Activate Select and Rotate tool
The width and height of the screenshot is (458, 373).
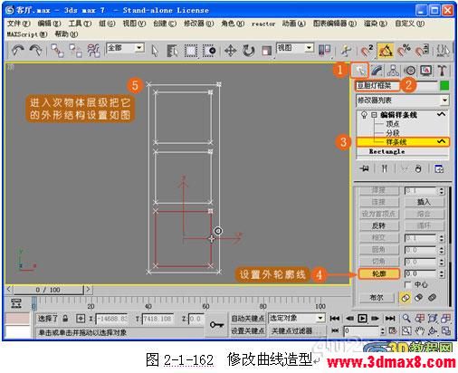tap(249, 51)
